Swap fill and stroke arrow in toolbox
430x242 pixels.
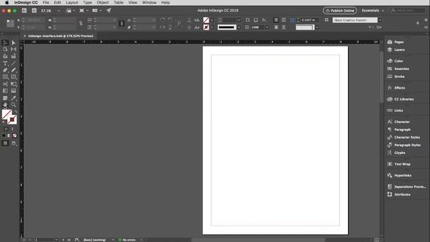pos(15,112)
